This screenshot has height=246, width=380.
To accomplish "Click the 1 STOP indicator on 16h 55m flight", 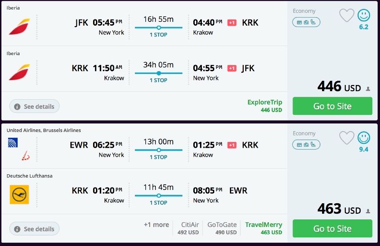I will [159, 35].
